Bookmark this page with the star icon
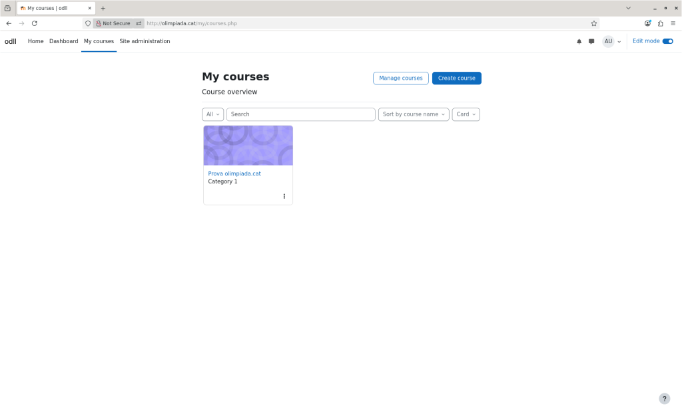Viewport: 682px width, 416px height. coord(594,23)
